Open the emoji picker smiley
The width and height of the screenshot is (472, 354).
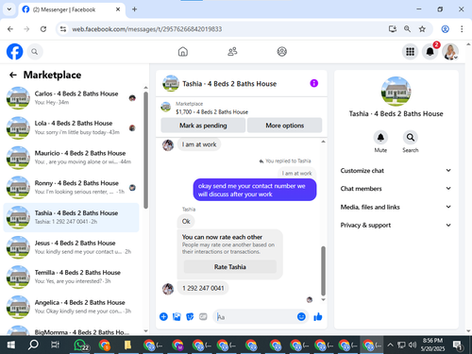point(301,316)
